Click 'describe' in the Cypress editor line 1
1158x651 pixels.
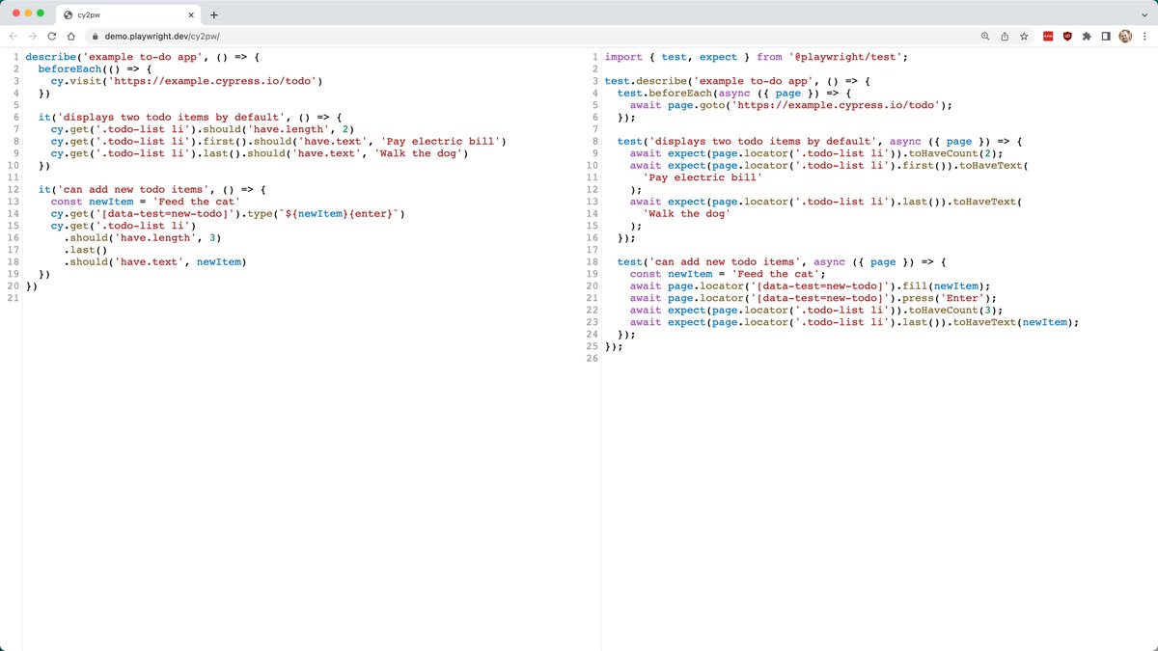pos(51,57)
